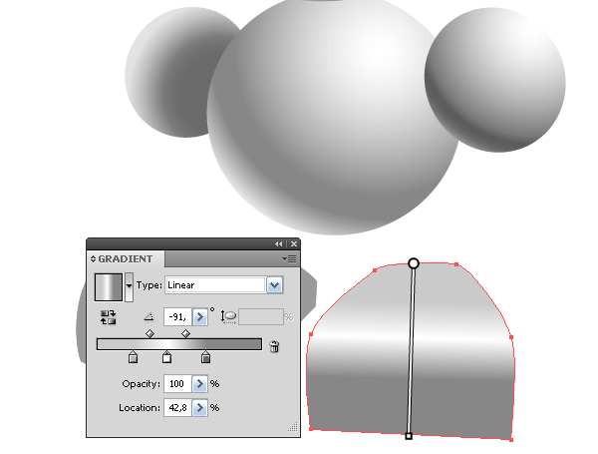The image size is (598, 454).
Task: Click the gradient angle icon
Action: [x=149, y=317]
